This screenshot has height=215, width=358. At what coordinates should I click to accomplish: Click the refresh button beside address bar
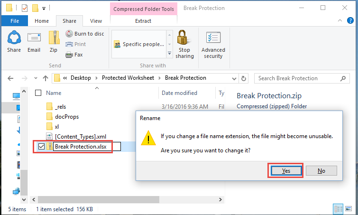coord(244,78)
